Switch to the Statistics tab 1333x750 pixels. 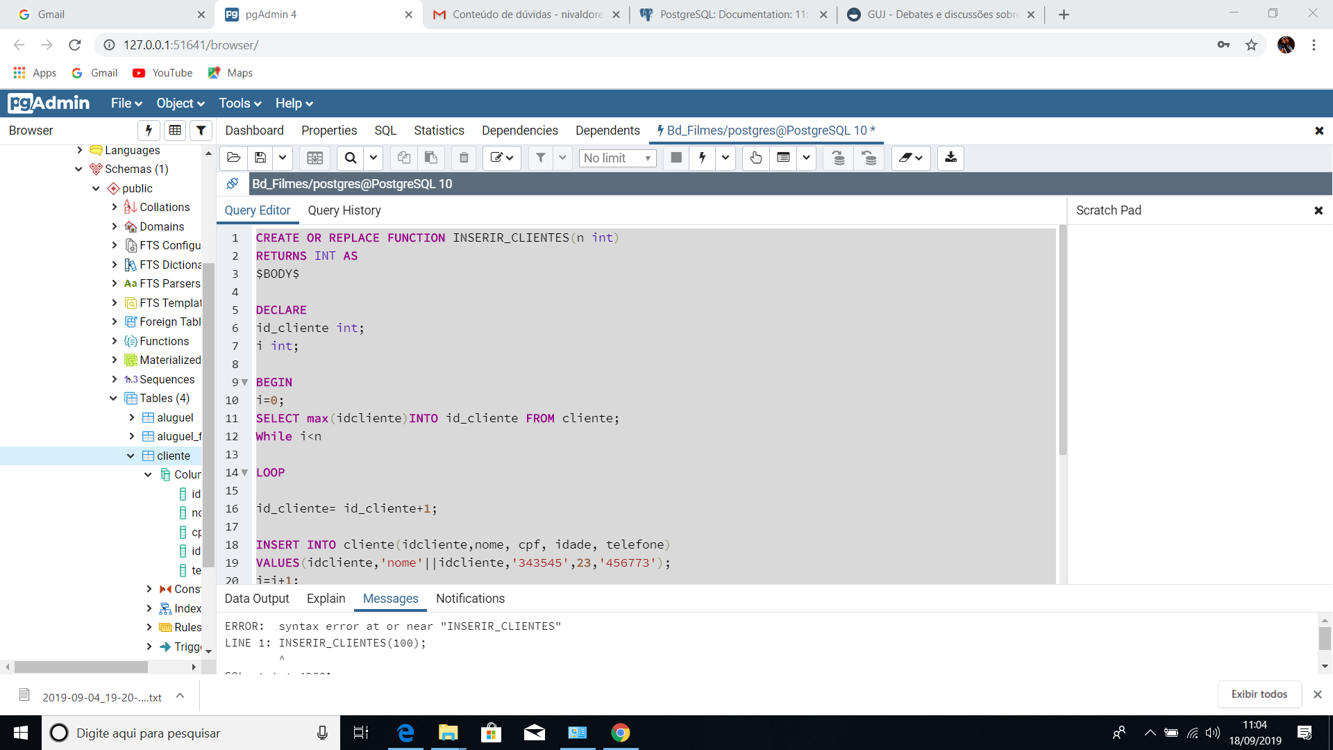(439, 131)
